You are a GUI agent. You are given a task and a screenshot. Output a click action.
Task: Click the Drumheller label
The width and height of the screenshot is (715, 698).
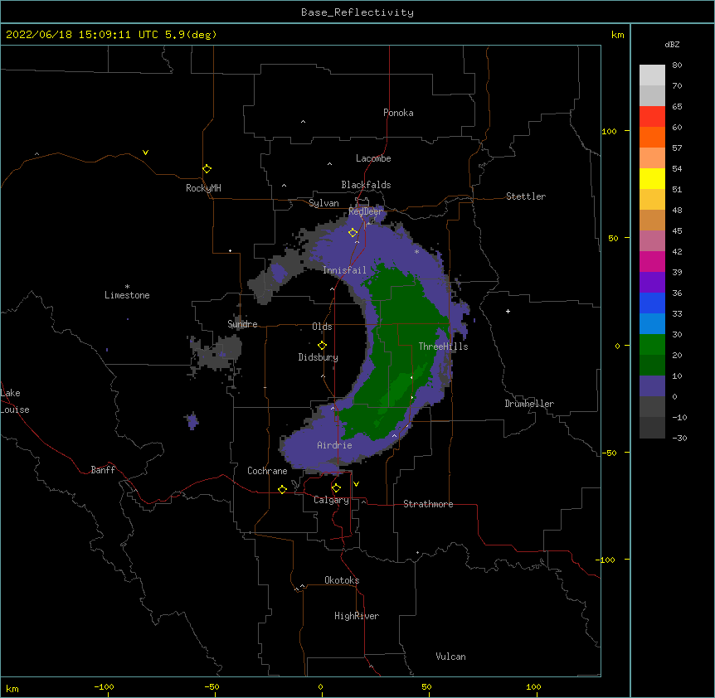tap(529, 404)
